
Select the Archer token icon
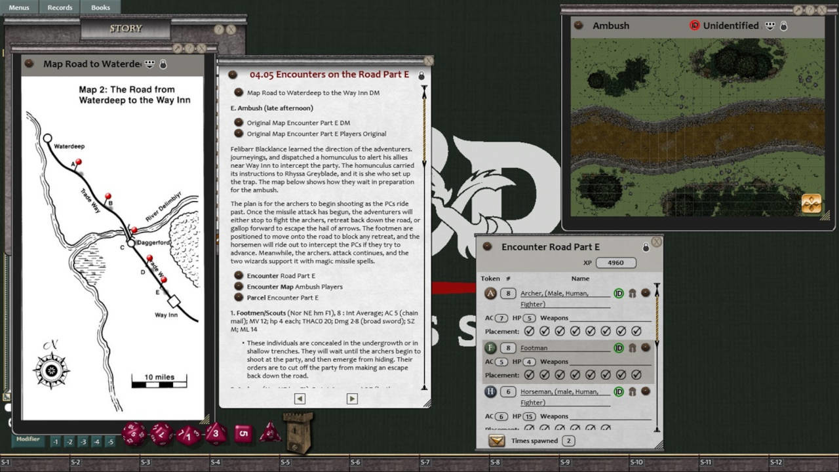tap(490, 293)
